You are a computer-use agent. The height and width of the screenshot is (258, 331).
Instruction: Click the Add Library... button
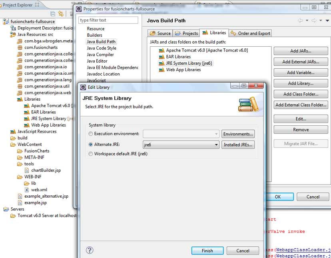tap(301, 83)
